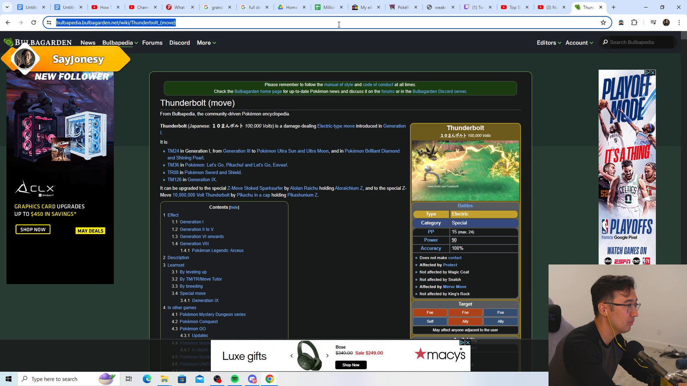Switch to the My eBay tab
Image resolution: width=687 pixels, height=386 pixels.
point(367,7)
